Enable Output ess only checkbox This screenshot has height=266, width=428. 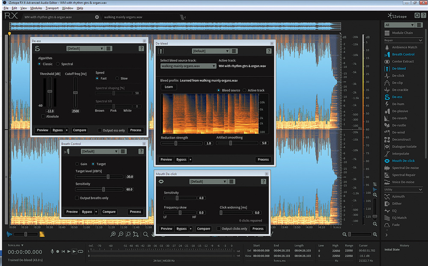tap(100, 130)
